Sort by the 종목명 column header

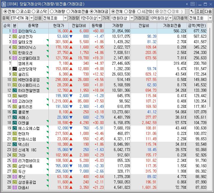(33, 25)
